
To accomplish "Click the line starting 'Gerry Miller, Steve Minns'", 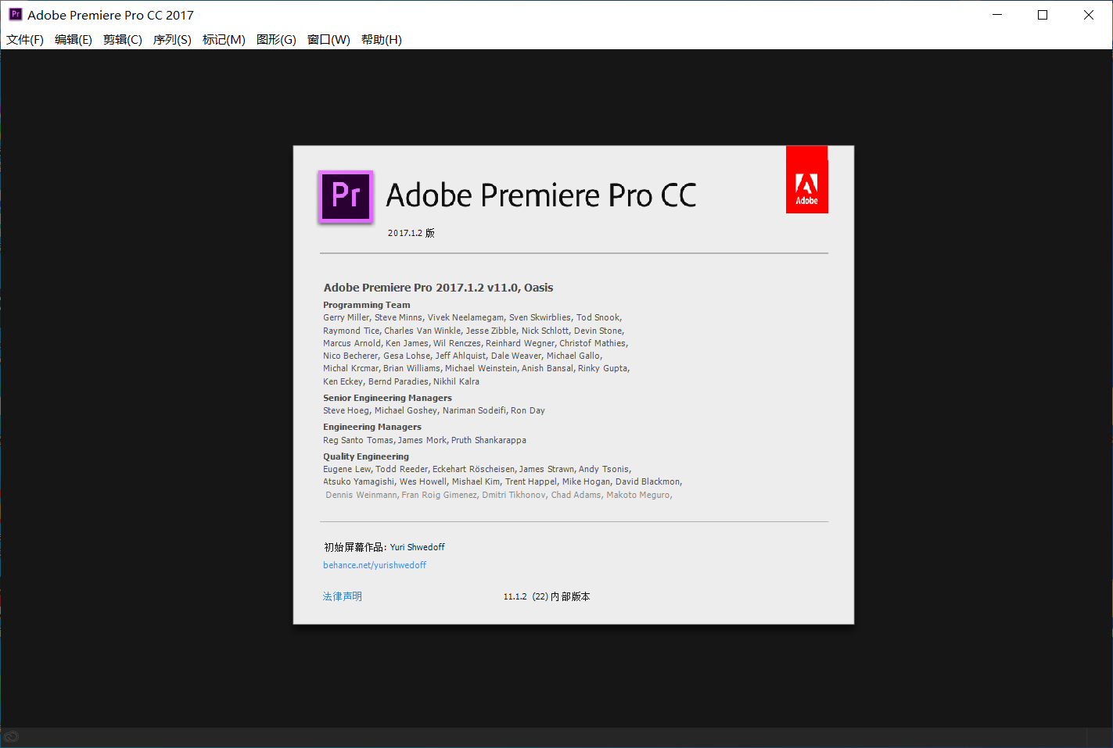I will tap(472, 317).
